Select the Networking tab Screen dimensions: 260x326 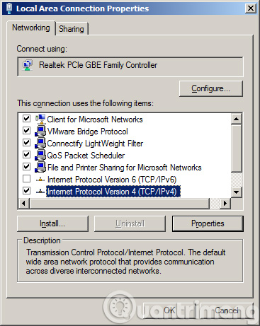point(31,28)
